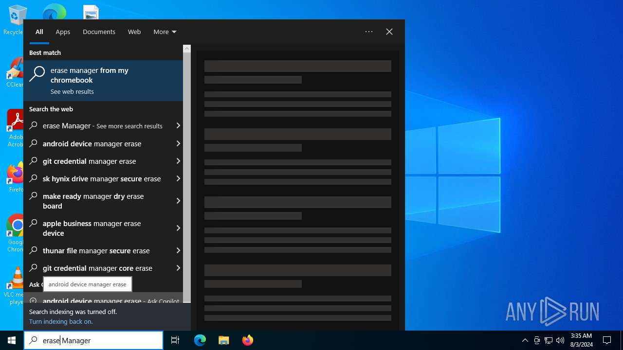The image size is (623, 350).
Task: Open Recycle Bin desktop icon
Action: click(13, 20)
